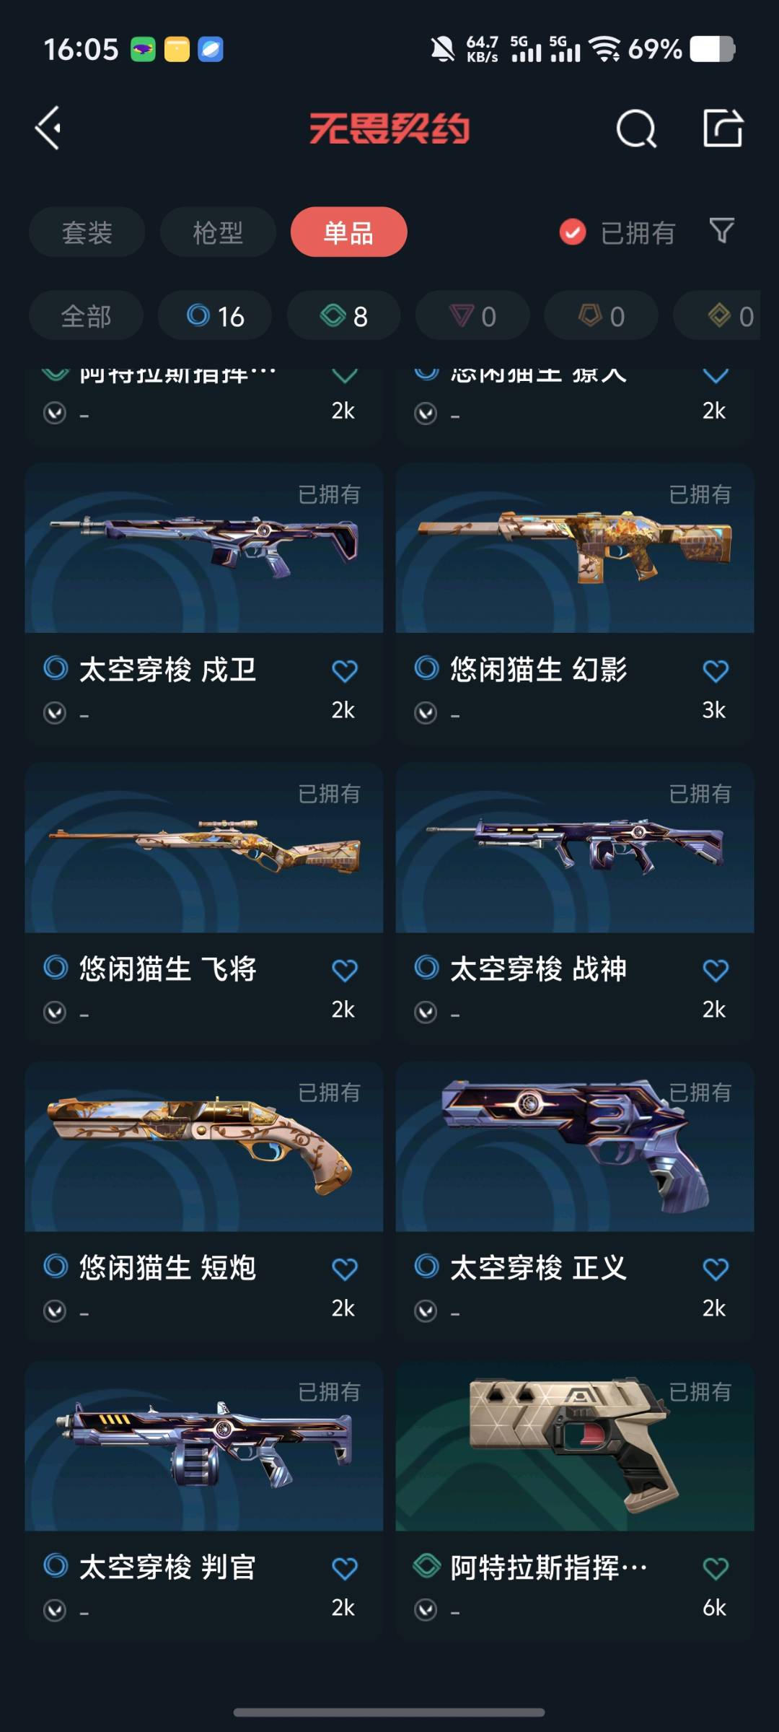779x1732 pixels.
Task: Expand partially visible 阿特拉斯指挥 top card chevron
Action: [345, 375]
